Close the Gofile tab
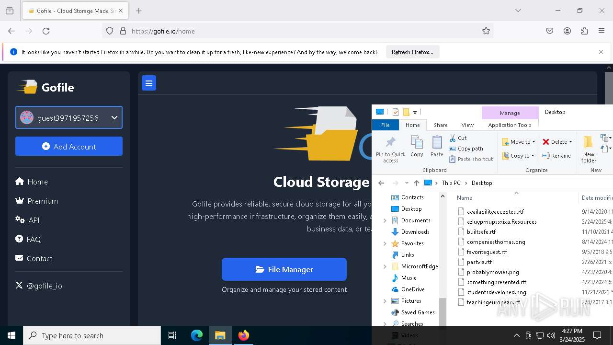The width and height of the screenshot is (613, 345). pos(121,11)
